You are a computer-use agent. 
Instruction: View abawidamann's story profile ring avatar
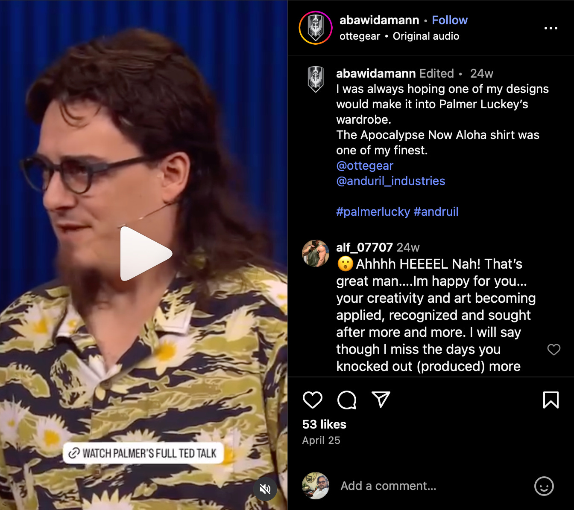coord(316,28)
